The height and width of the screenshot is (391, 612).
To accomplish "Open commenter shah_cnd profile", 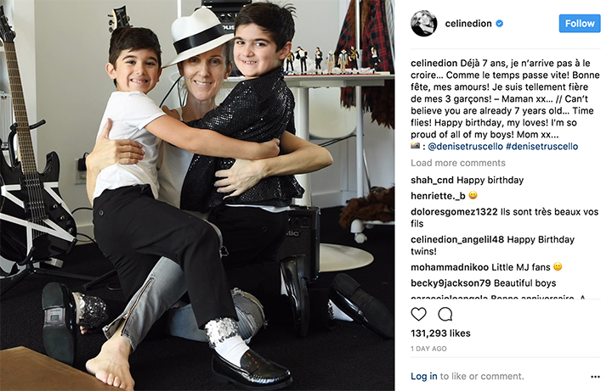I will [432, 180].
